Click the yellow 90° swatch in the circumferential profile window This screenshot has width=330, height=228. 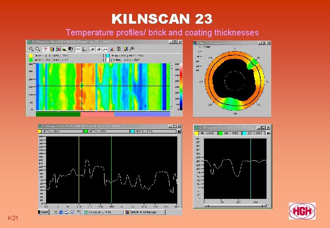click(x=196, y=133)
